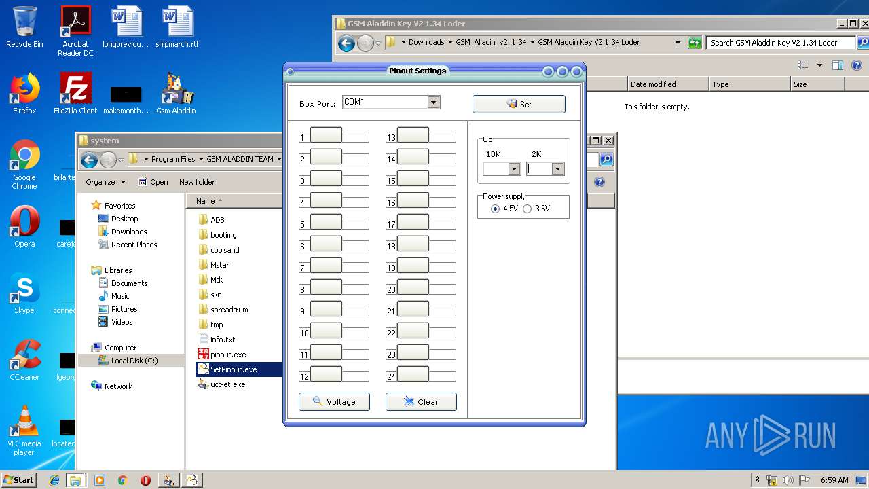Click the Clear button

pyautogui.click(x=421, y=402)
